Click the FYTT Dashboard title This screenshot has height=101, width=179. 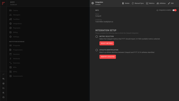click(x=14, y=3)
